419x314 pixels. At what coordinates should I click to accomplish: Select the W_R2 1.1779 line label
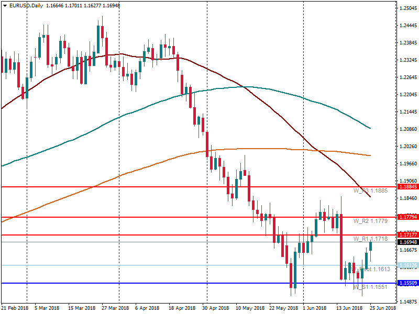(370, 221)
